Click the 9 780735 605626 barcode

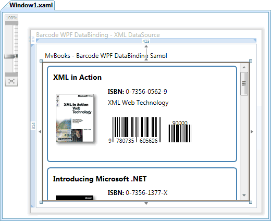click(x=134, y=130)
